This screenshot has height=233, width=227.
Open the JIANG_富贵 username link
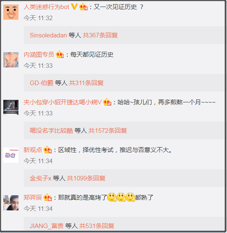pyautogui.click(x=47, y=226)
